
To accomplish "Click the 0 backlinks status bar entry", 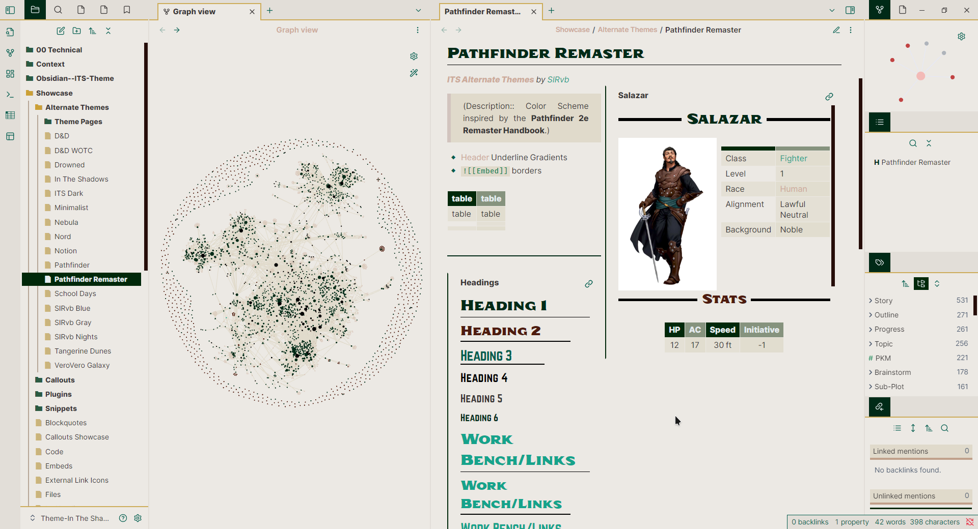I will pos(810,522).
